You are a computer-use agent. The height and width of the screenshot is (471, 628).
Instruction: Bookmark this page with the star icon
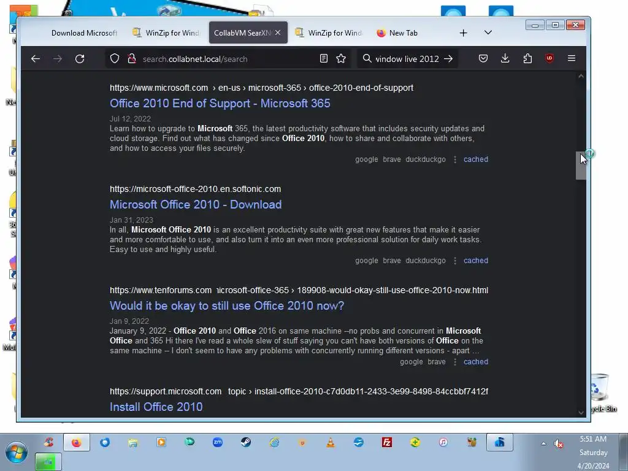tap(341, 58)
